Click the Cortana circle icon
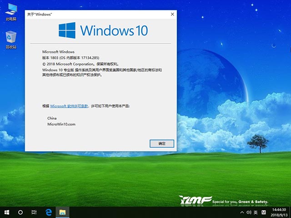Screen dimensions: 291x218 click(x=20, y=212)
